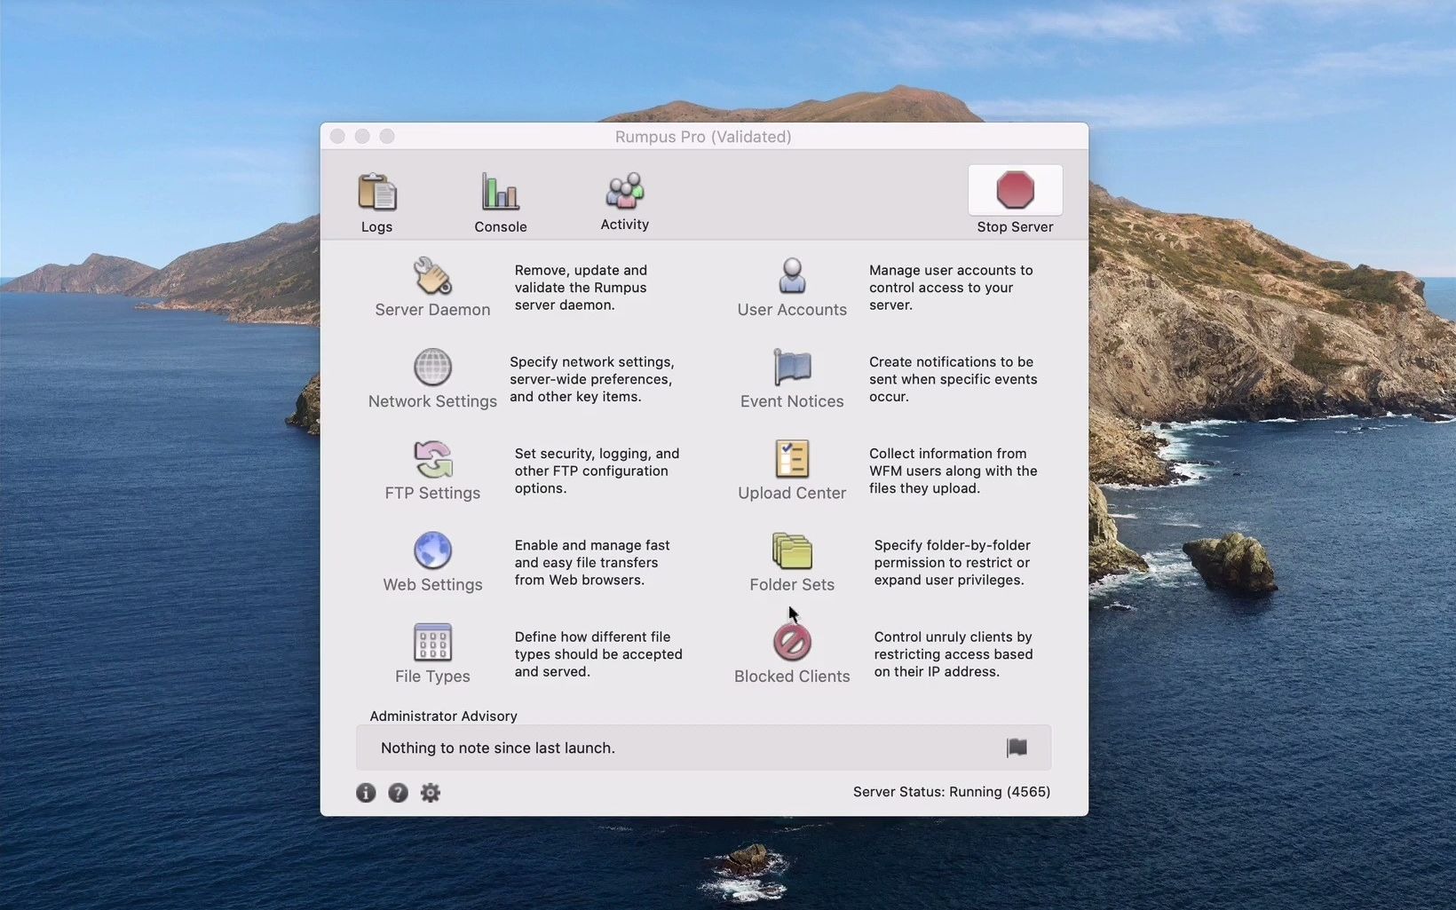Open Rumpus help via question mark icon

click(x=398, y=792)
